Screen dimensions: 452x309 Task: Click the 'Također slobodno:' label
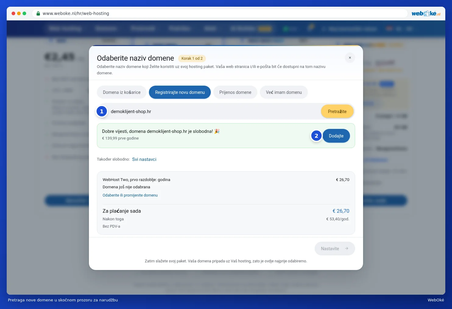tap(113, 159)
